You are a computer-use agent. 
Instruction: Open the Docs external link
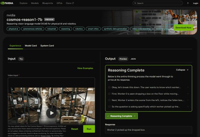(70, 3)
